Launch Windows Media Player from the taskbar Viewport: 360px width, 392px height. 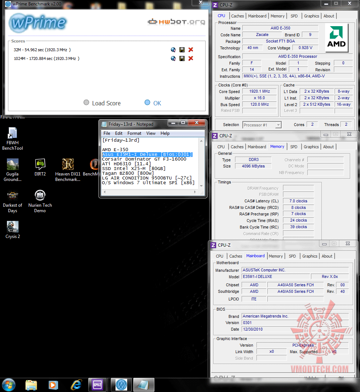pyautogui.click(x=53, y=385)
